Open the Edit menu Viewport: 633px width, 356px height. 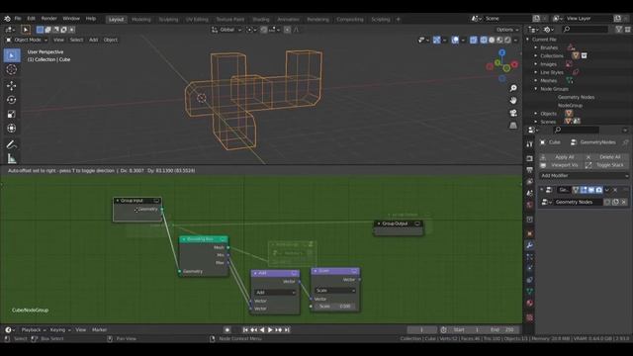point(31,19)
